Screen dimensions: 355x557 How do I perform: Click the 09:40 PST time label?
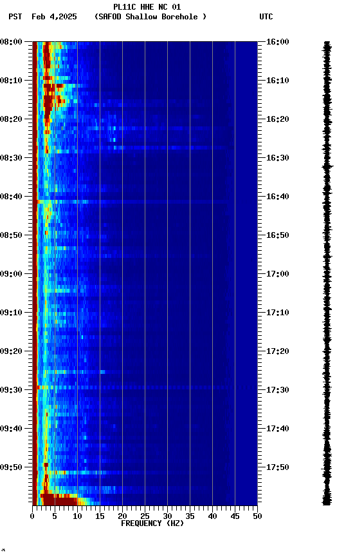[x=11, y=429]
